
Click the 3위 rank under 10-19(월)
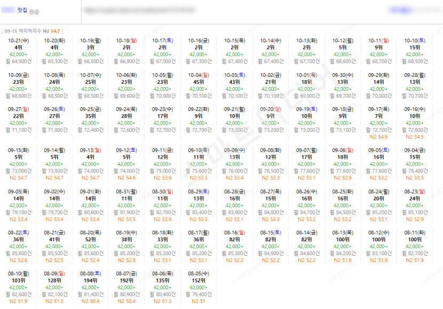tap(90, 47)
